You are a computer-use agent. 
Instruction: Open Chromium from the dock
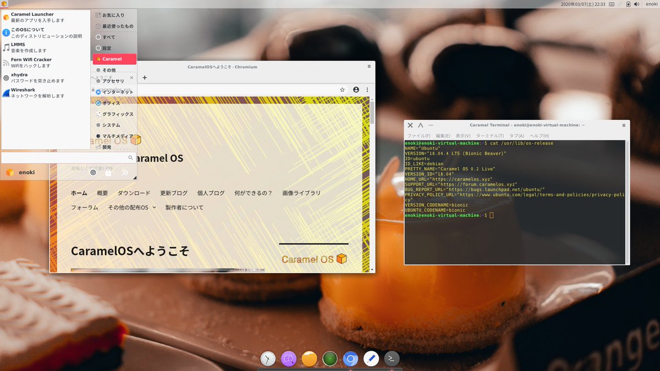[350, 359]
